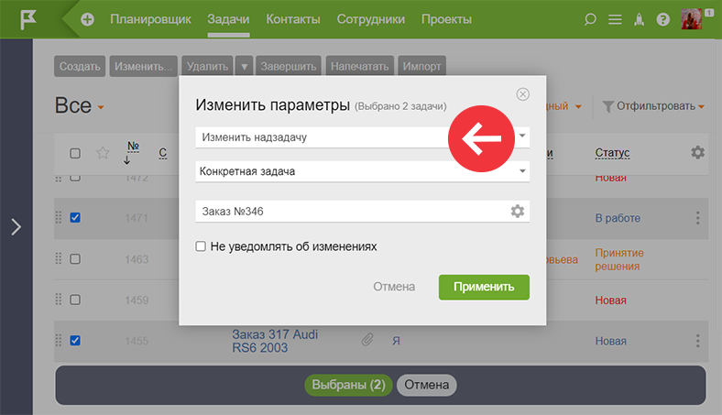Click the user avatar in header

[691, 19]
